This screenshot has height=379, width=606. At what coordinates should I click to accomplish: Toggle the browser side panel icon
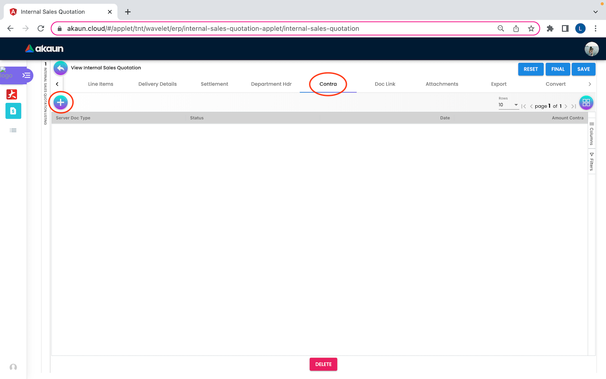(565, 29)
